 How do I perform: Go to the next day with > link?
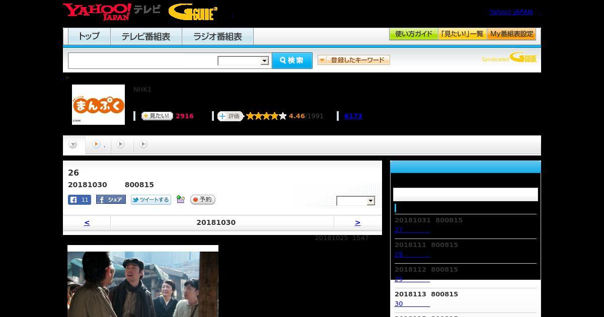[x=357, y=222]
